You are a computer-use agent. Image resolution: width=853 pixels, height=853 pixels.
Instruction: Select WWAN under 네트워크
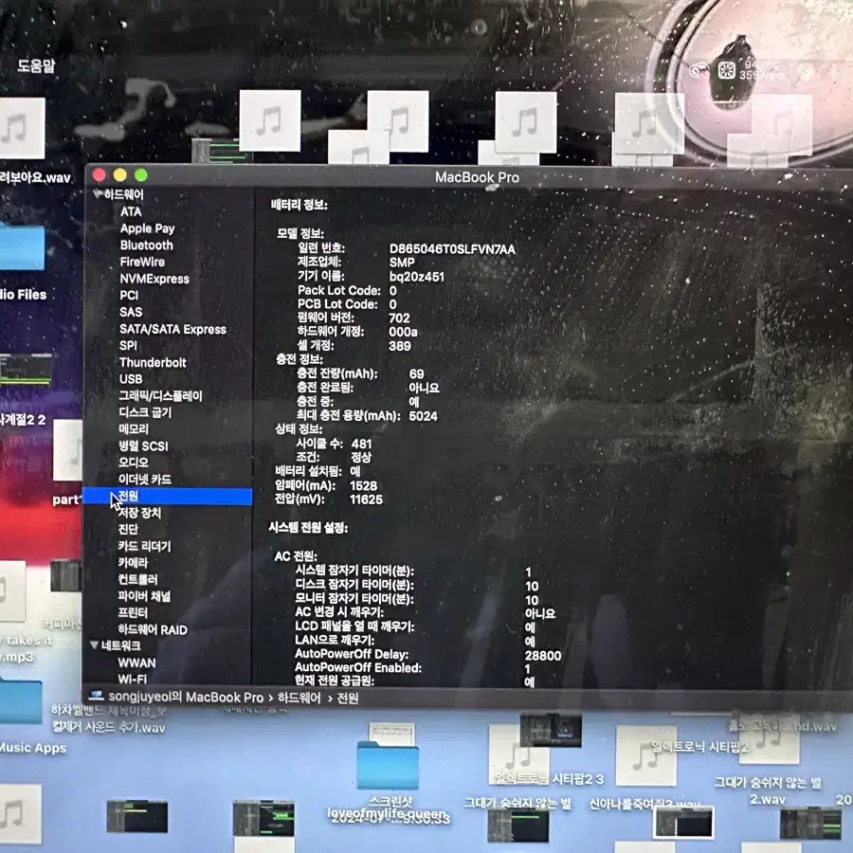point(136,662)
